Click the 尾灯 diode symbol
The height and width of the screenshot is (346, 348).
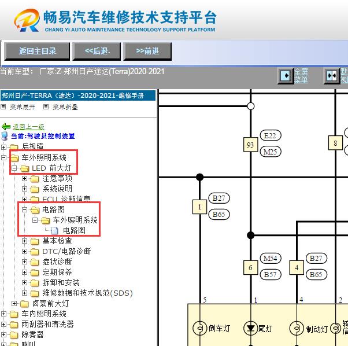pos(250,328)
